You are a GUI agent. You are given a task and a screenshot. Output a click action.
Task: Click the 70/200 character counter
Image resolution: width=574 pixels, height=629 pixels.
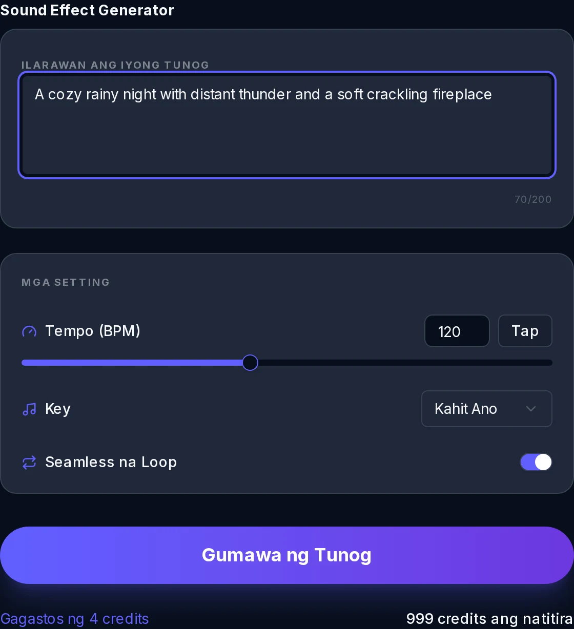pyautogui.click(x=533, y=199)
